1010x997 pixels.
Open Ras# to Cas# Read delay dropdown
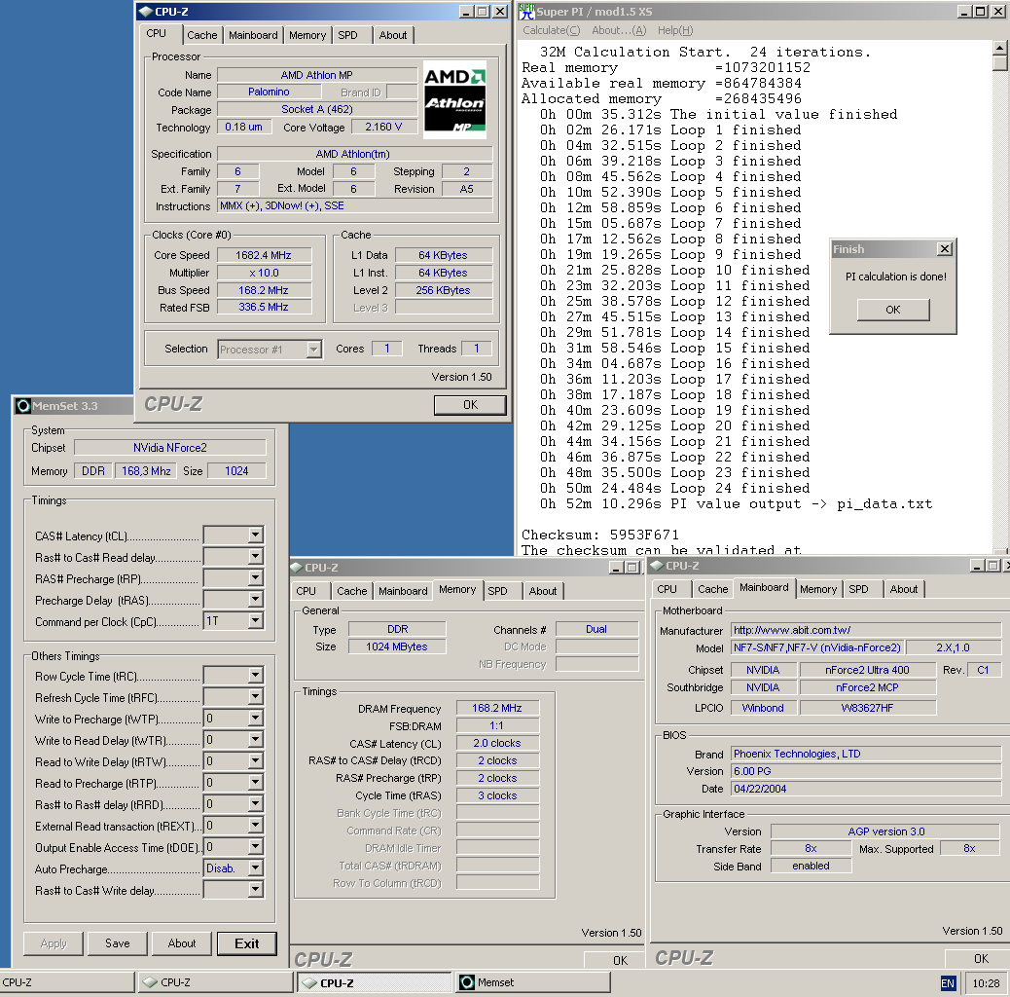(256, 556)
